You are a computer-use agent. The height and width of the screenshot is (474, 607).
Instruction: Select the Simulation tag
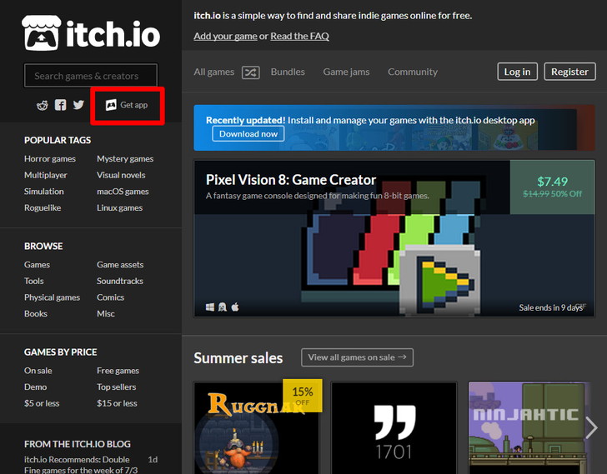click(x=43, y=192)
